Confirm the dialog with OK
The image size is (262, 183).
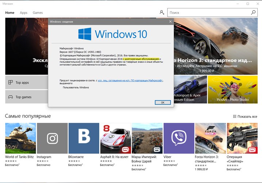[163, 103]
